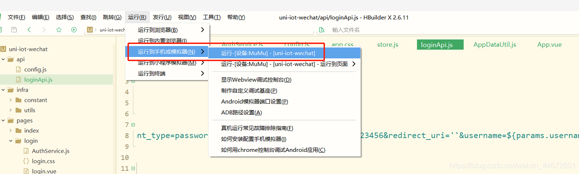This screenshot has width=579, height=174.
Task: Collapse the login folder
Action: pyautogui.click(x=11, y=141)
